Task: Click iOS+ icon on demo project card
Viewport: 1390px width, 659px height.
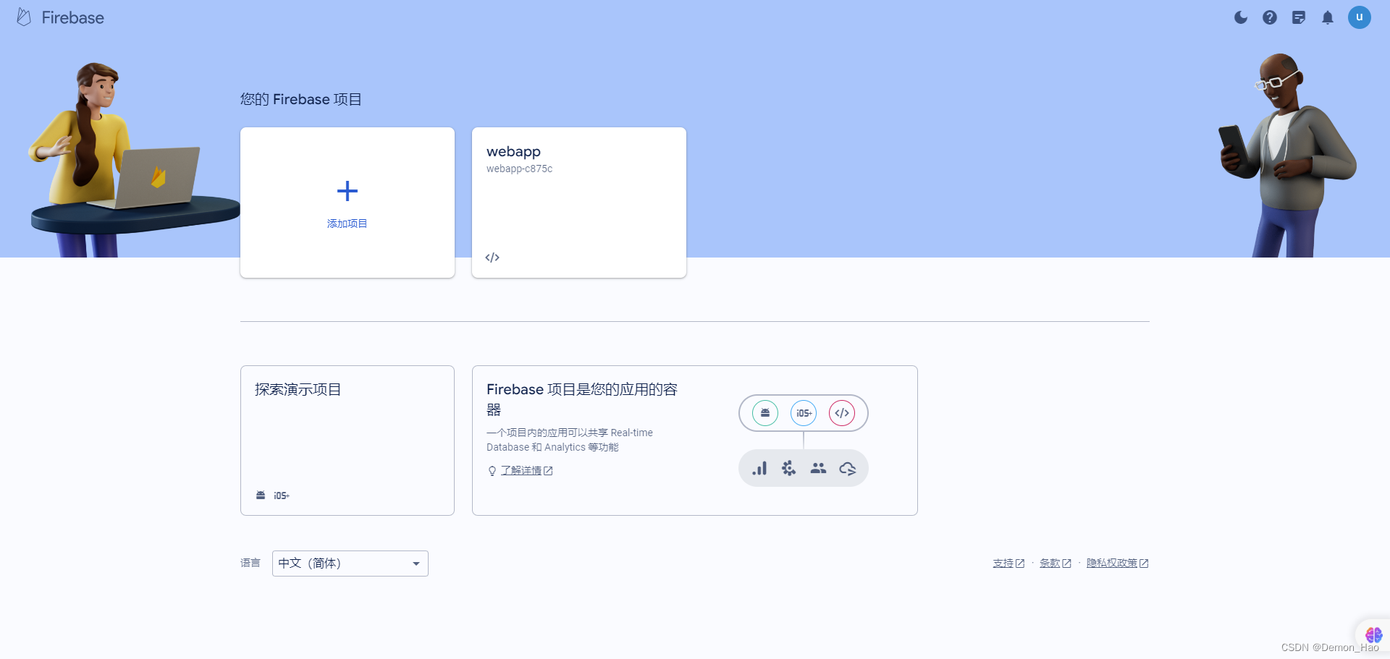Action: pos(282,496)
